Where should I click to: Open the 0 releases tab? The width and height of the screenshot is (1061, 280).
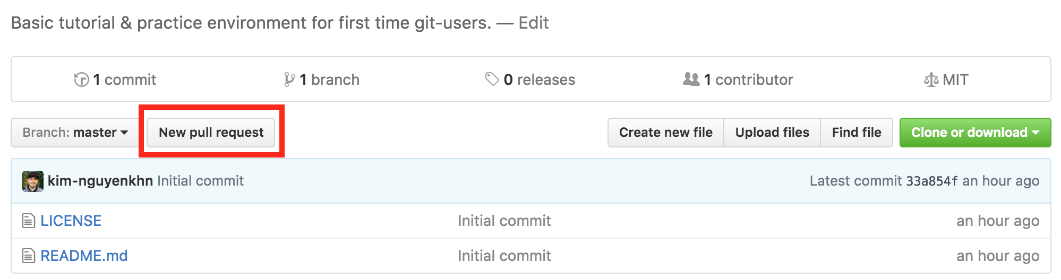(530, 80)
